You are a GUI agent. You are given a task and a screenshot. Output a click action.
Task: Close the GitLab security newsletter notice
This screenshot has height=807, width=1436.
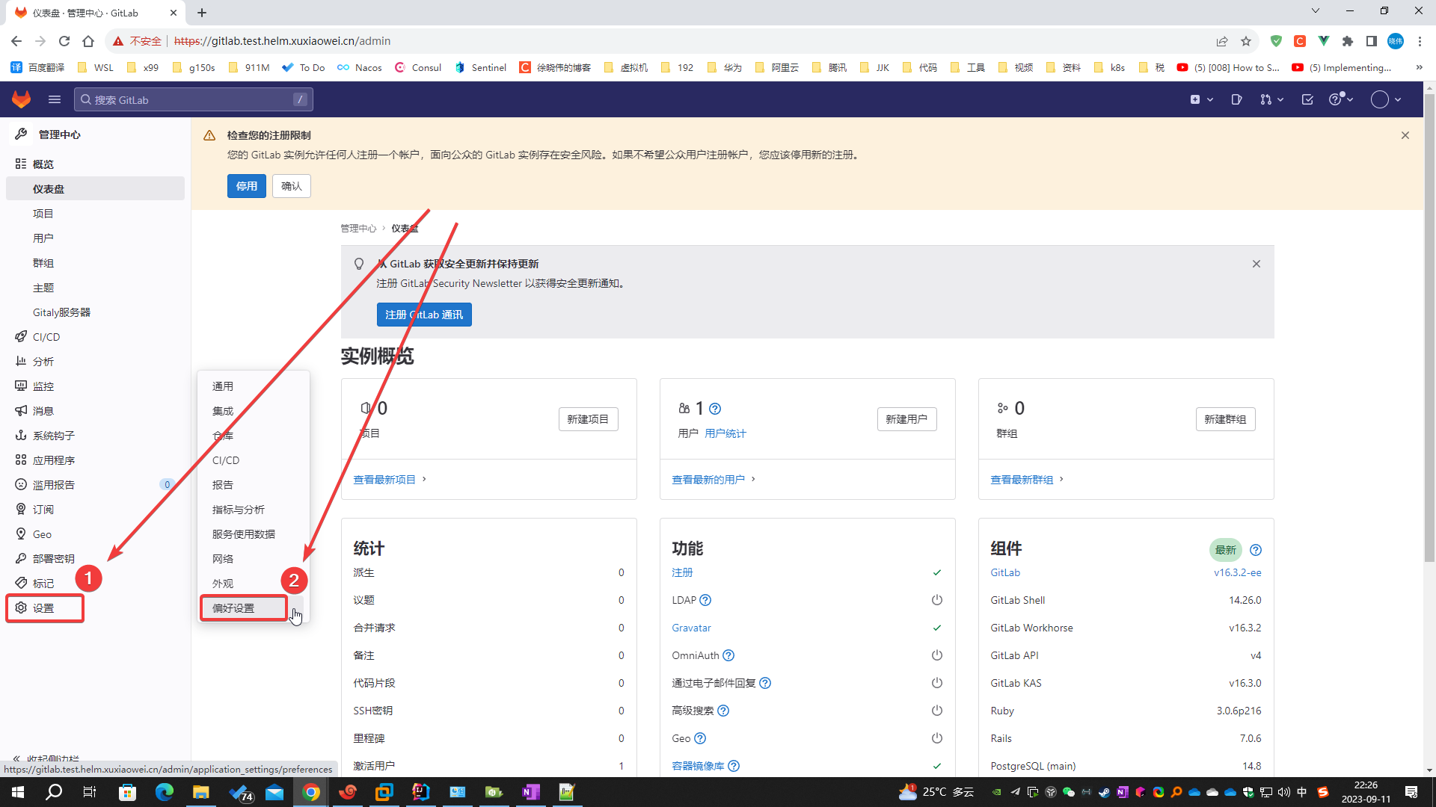(x=1256, y=264)
